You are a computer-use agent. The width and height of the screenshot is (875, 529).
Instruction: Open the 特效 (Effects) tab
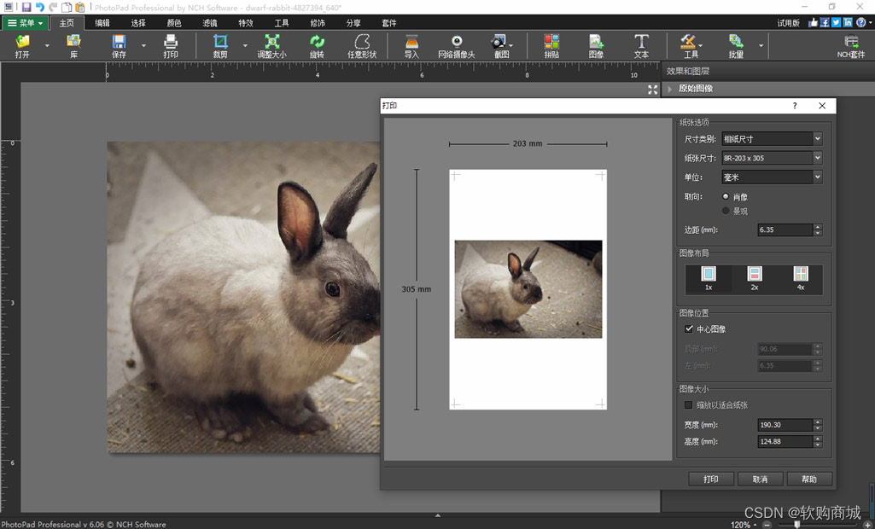point(246,23)
